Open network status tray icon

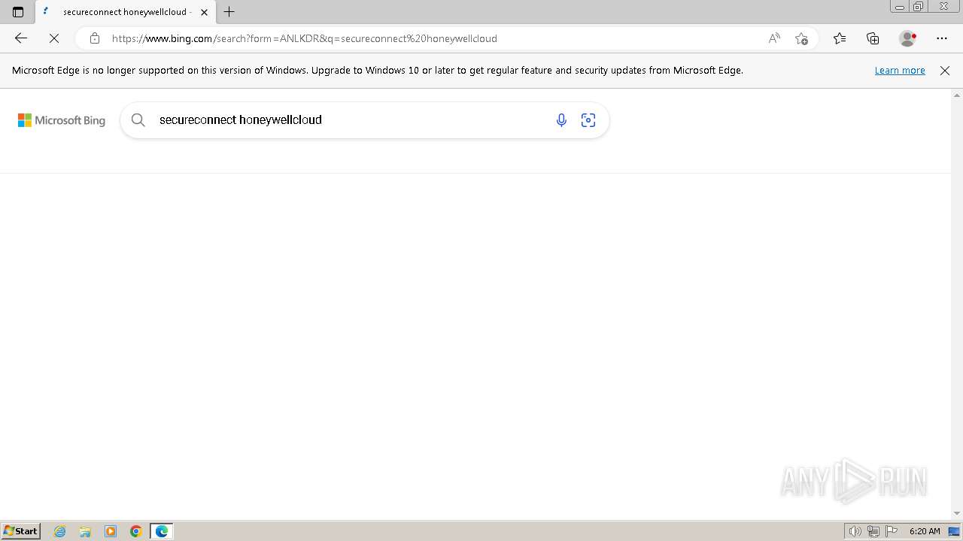click(x=873, y=531)
